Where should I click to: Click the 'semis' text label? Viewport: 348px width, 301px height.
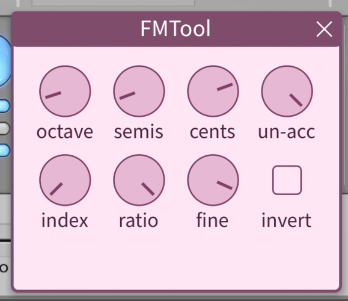(x=139, y=132)
